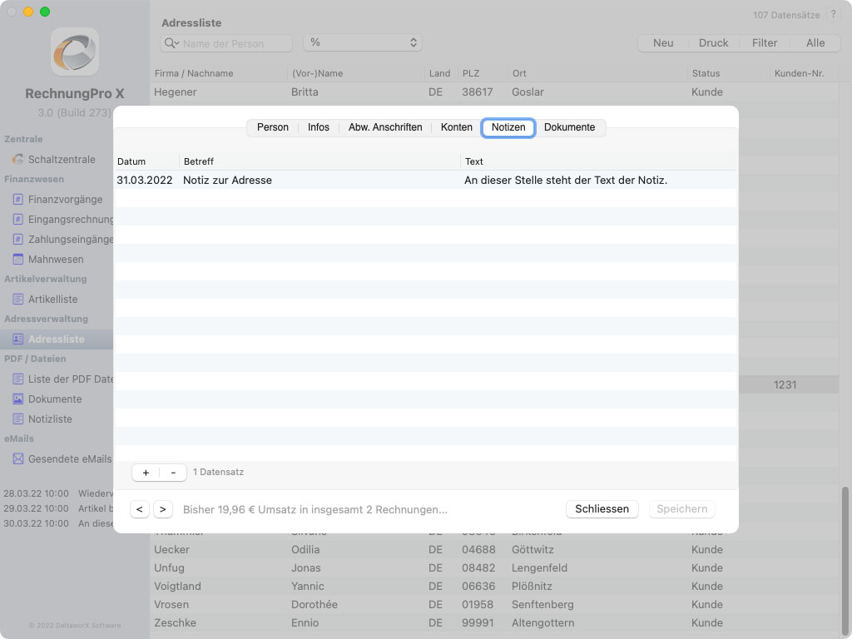Go to next address record arrow
Image resolution: width=852 pixels, height=639 pixels.
click(162, 508)
